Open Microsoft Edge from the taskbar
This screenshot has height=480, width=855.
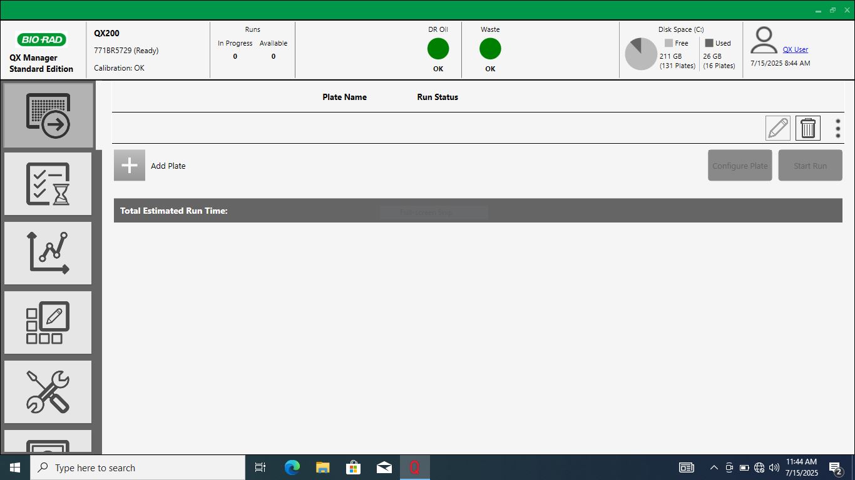[x=292, y=467]
